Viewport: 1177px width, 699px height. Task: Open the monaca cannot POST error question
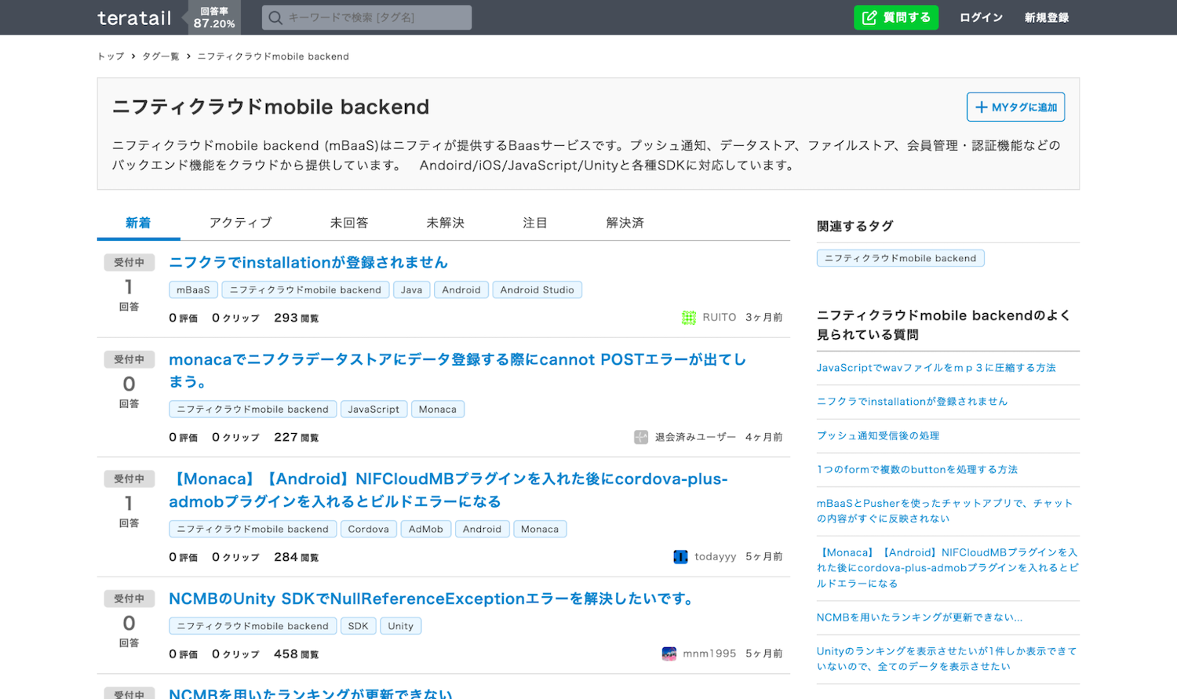pos(457,370)
